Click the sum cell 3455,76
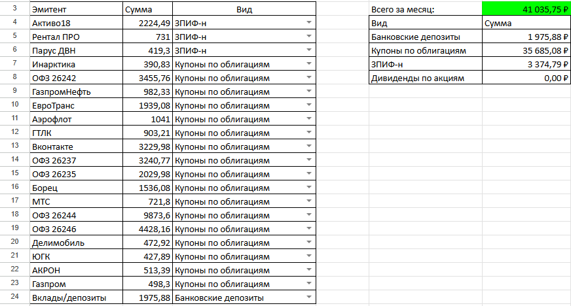This screenshot has height=306, width=571. click(148, 78)
